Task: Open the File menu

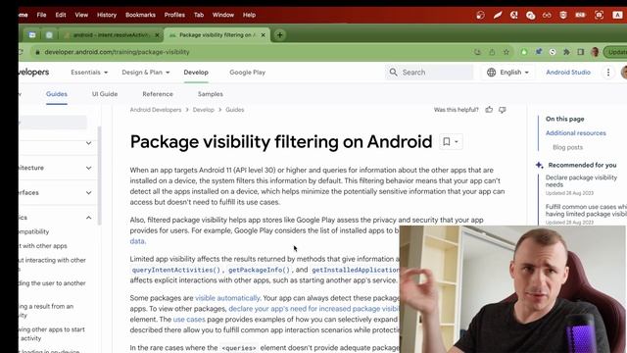Action: (41, 15)
